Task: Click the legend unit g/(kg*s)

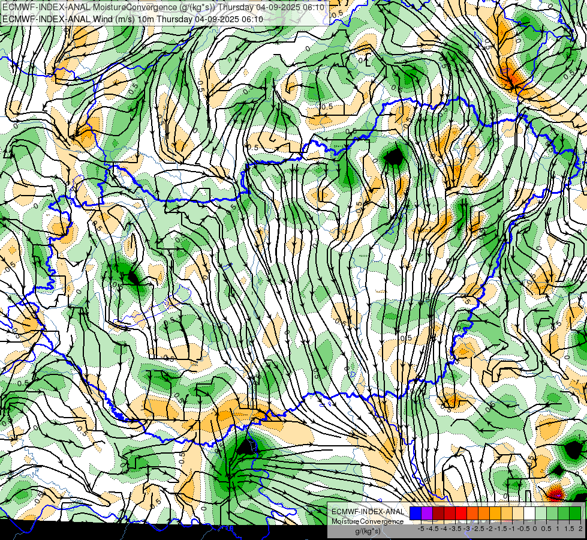Action: 368,531
